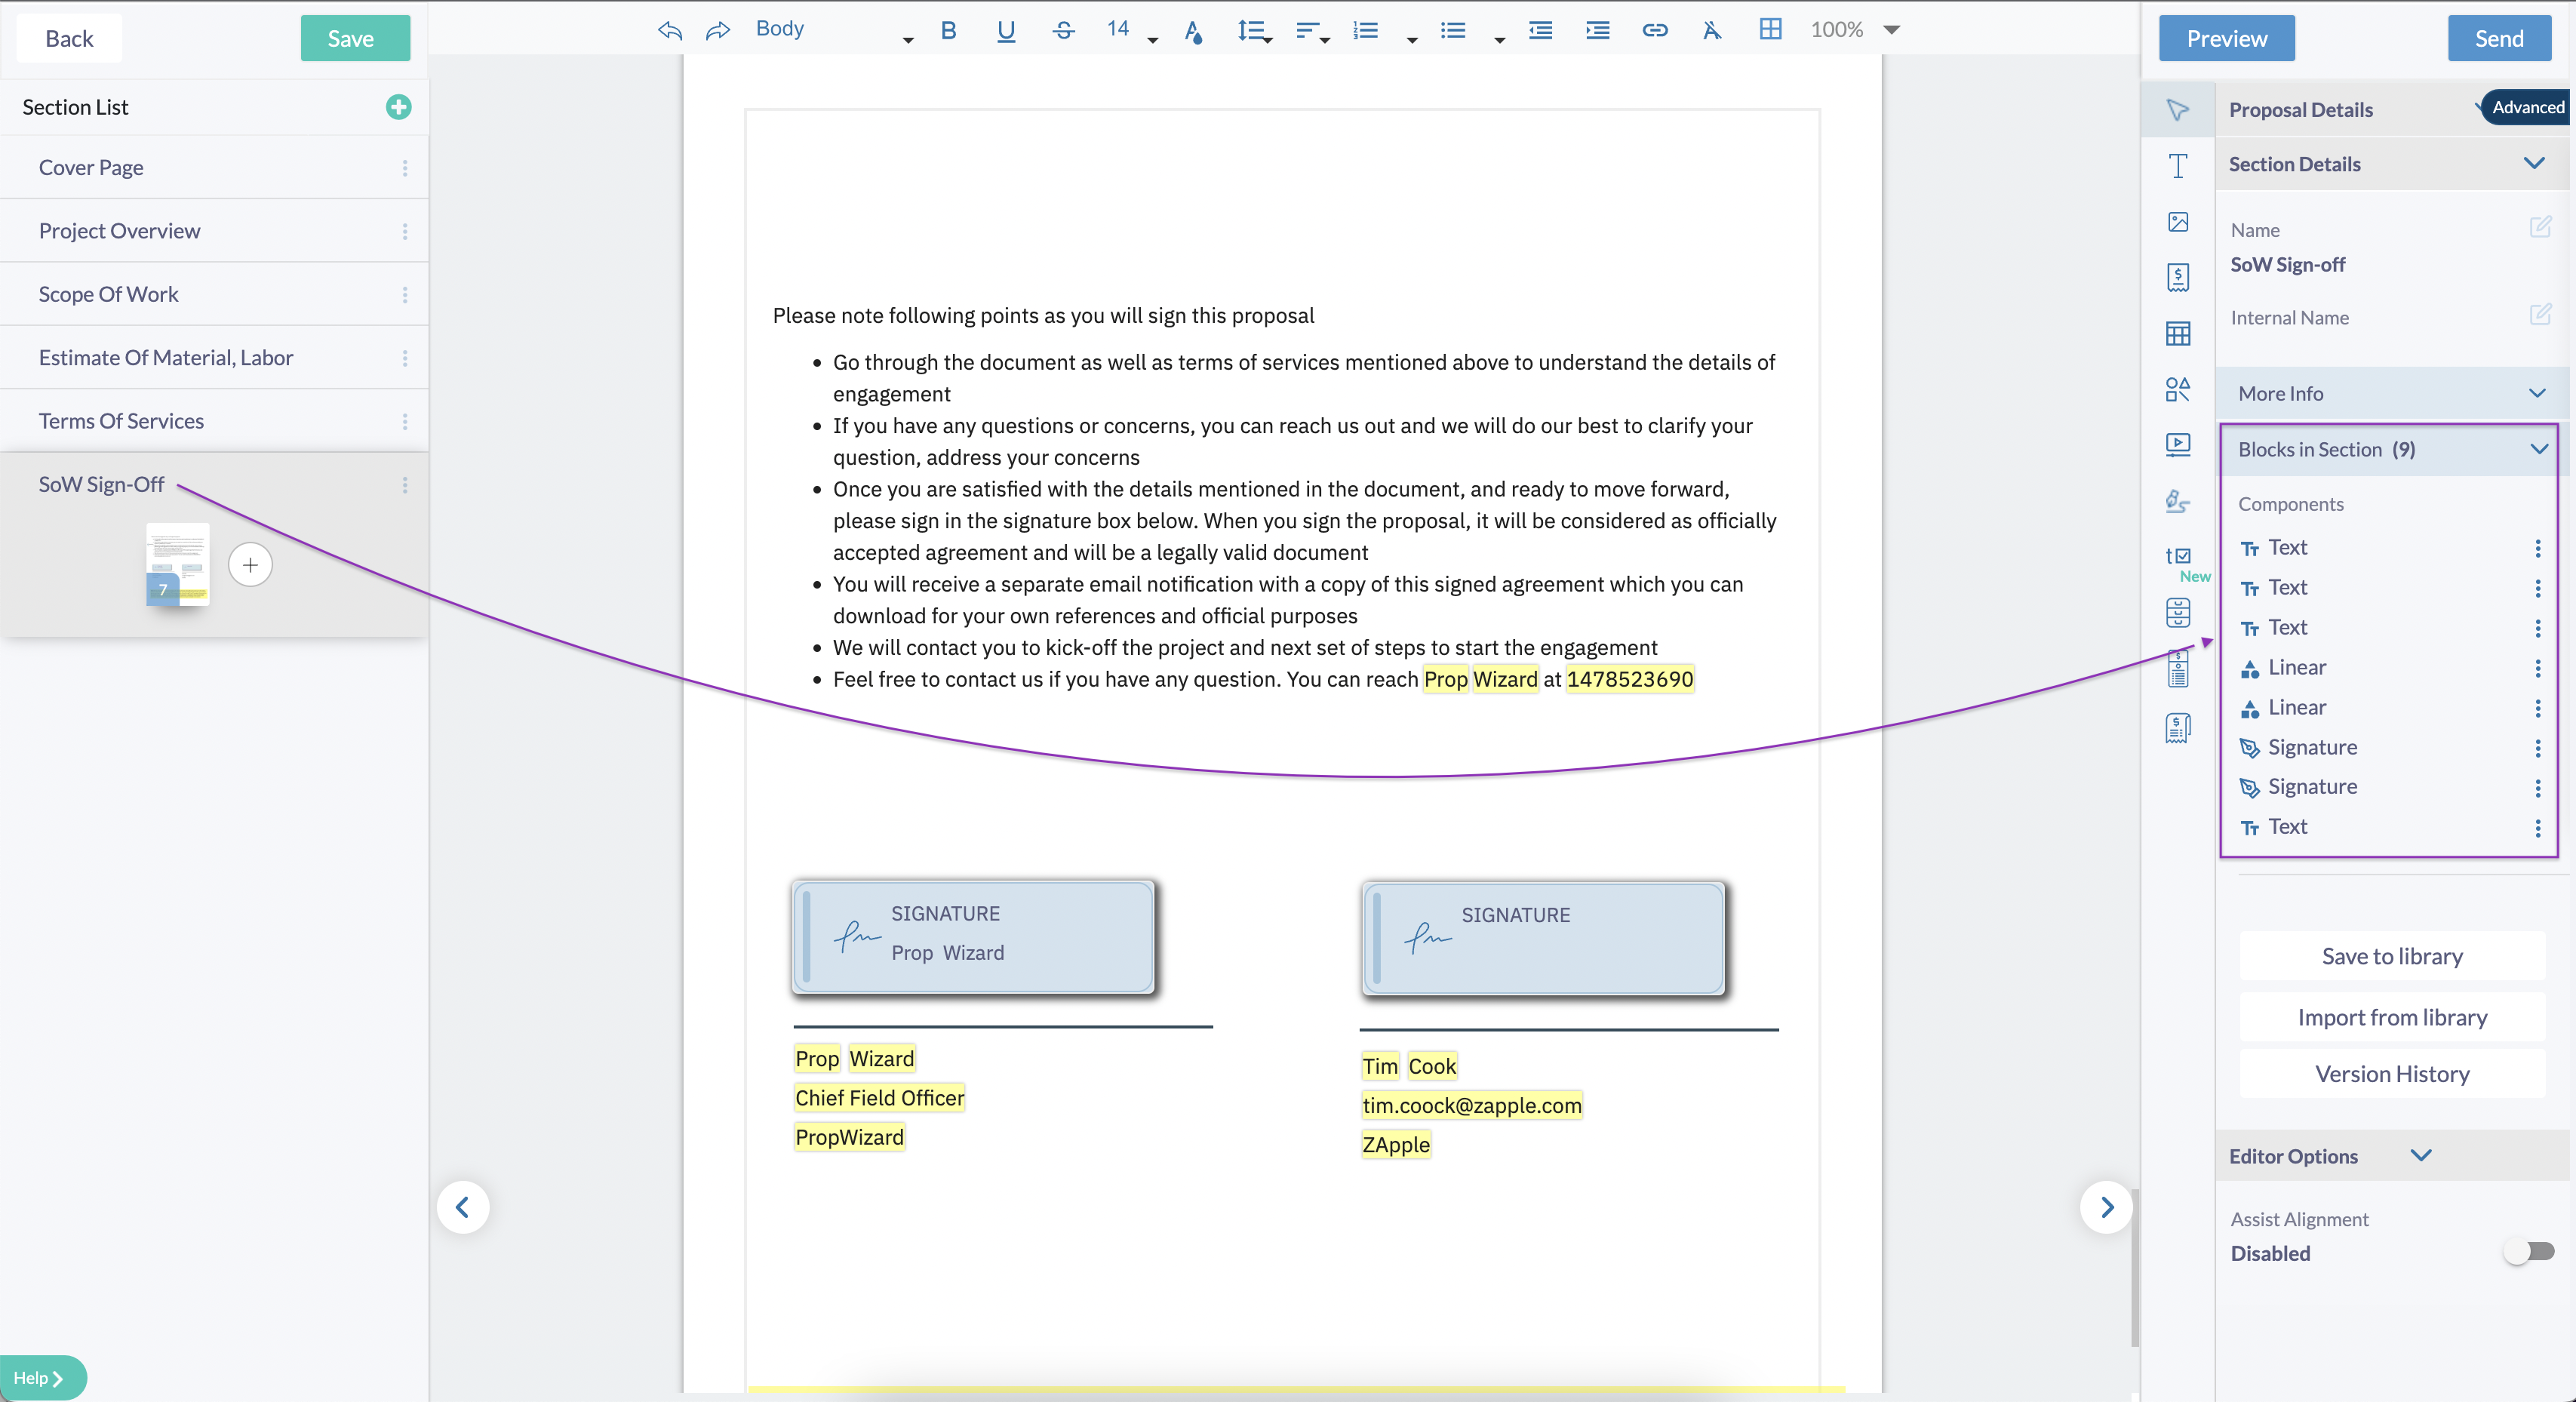Open the Terms Of Services section
The width and height of the screenshot is (2576, 1402).
point(121,421)
